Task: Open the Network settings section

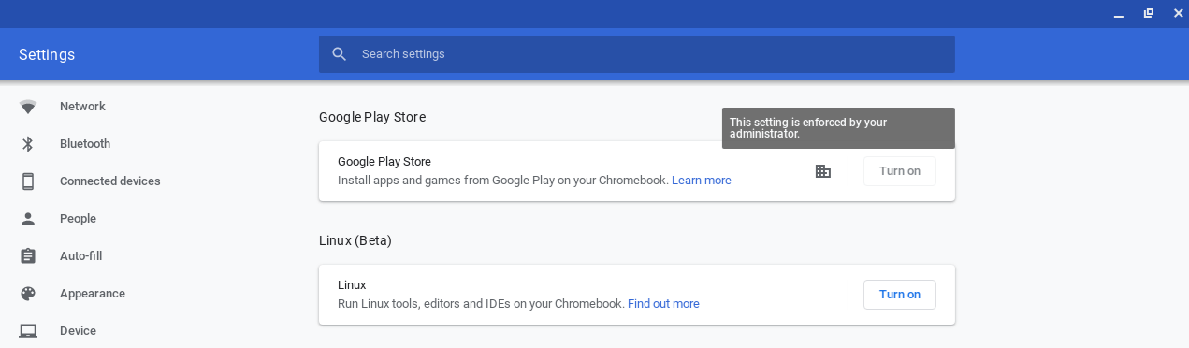Action: tap(82, 107)
